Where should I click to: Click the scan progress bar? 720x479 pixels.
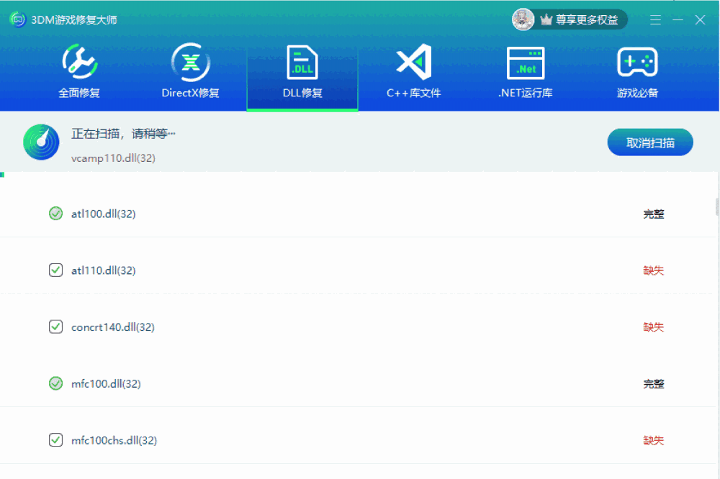[360, 173]
